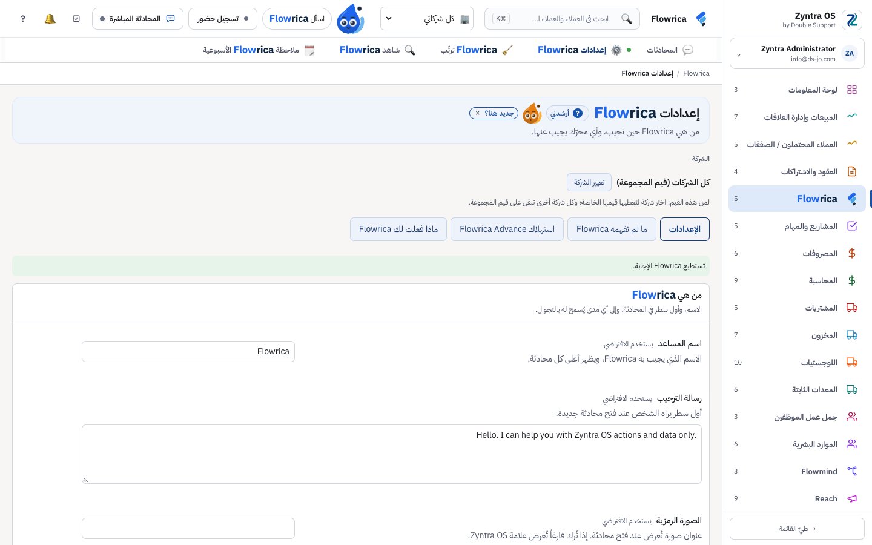
Task: Click the help question mark icon
Action: tap(23, 19)
